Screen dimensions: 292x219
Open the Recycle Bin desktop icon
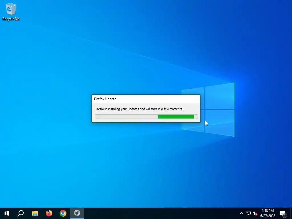pos(11,11)
